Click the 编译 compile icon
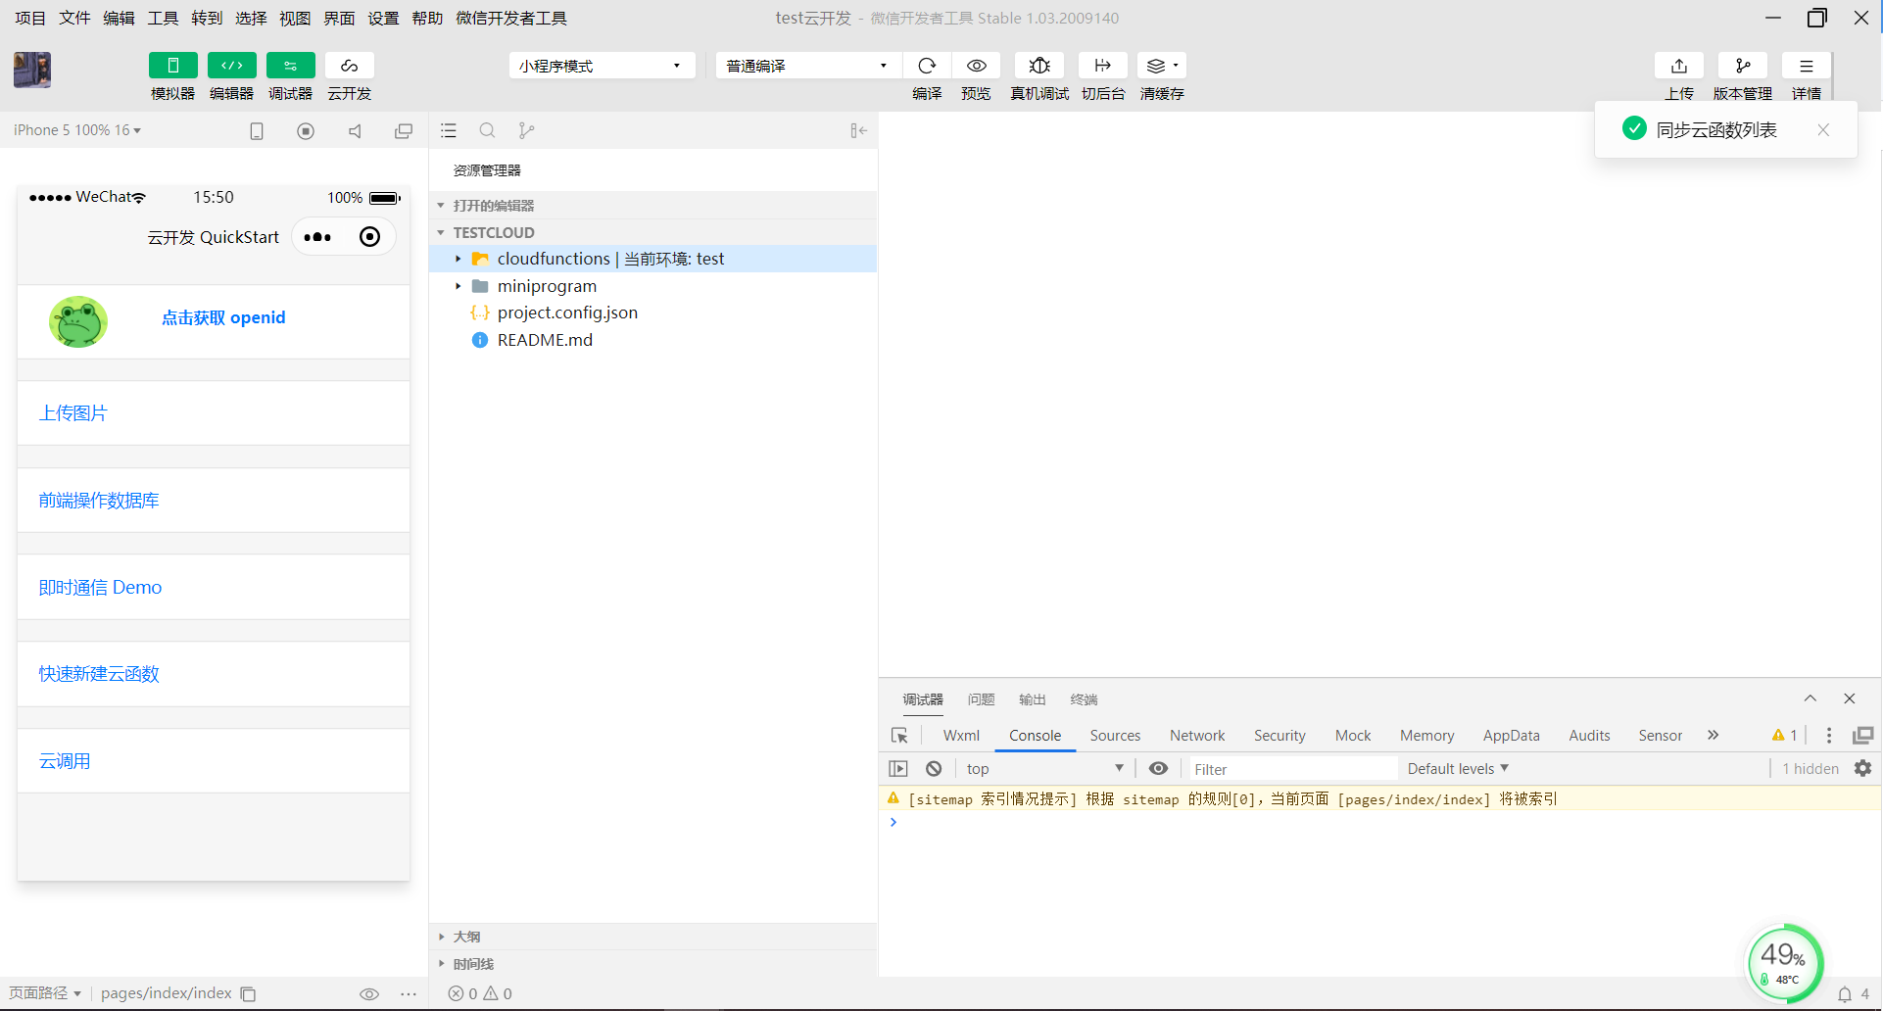Viewport: 1883px width, 1011px height. click(x=926, y=65)
